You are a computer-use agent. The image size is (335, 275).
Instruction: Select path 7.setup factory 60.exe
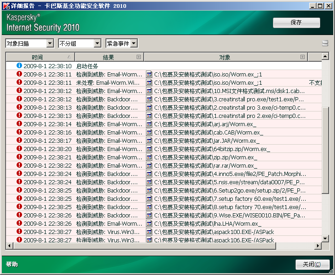coord(230,199)
